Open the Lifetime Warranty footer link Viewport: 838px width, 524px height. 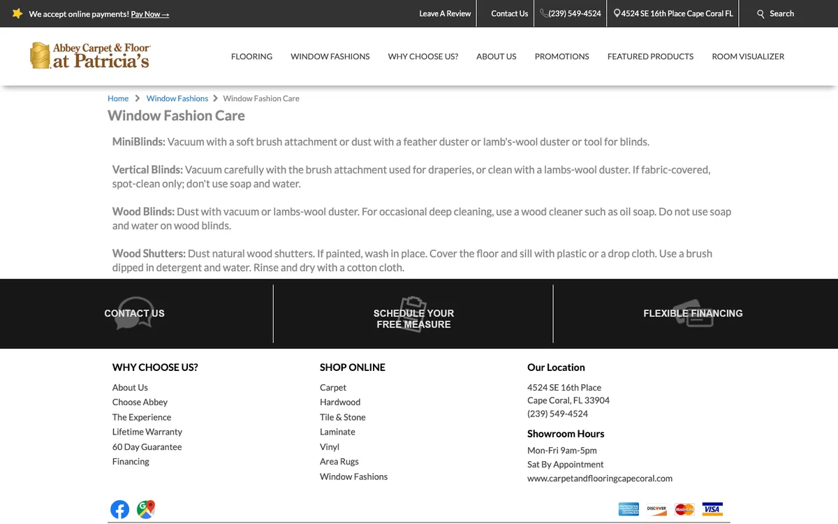click(x=147, y=432)
